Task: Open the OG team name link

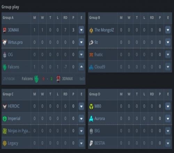Action: [x=10, y=55]
